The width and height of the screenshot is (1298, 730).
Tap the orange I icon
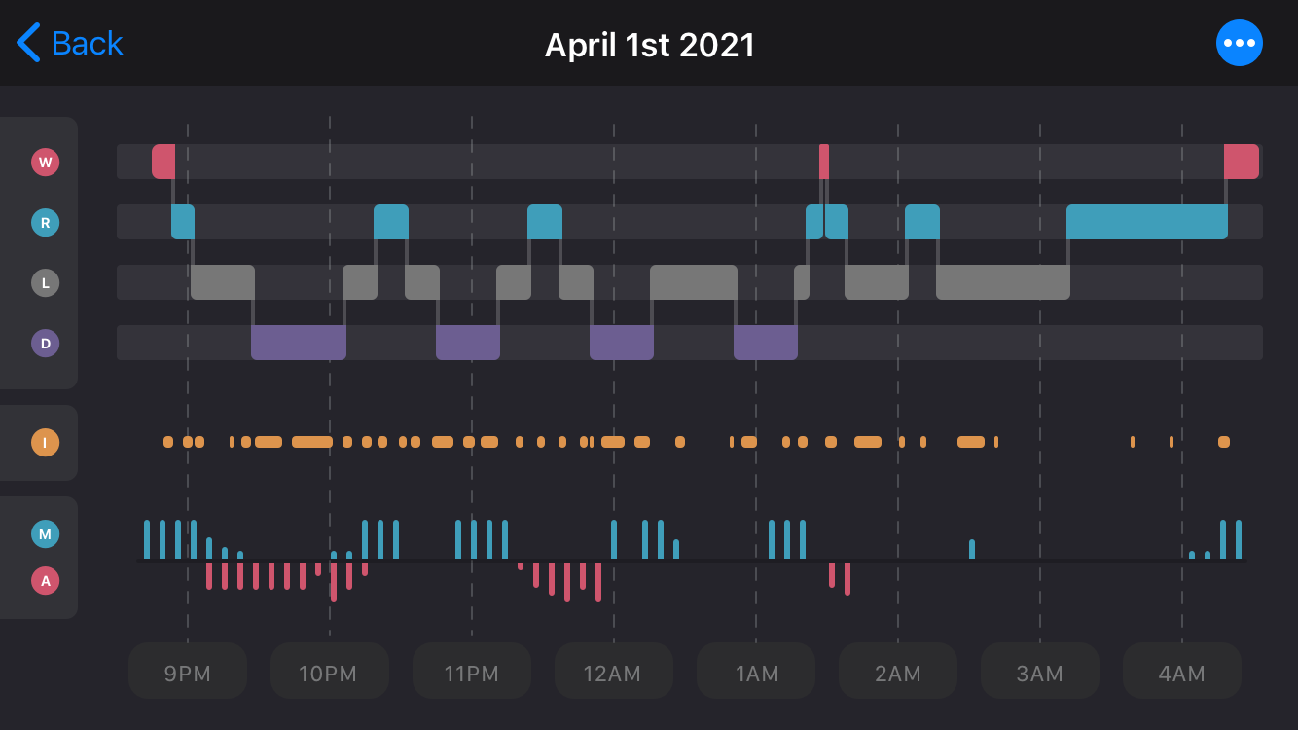click(45, 443)
